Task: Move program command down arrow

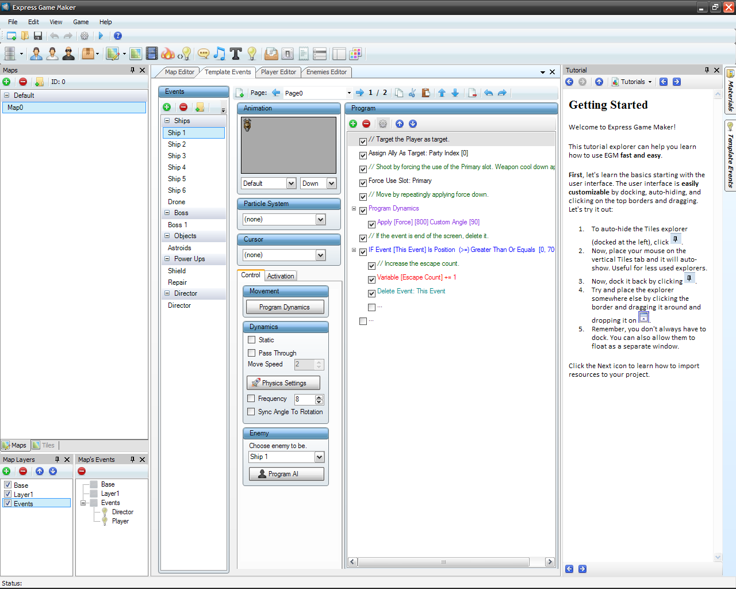Action: (413, 124)
